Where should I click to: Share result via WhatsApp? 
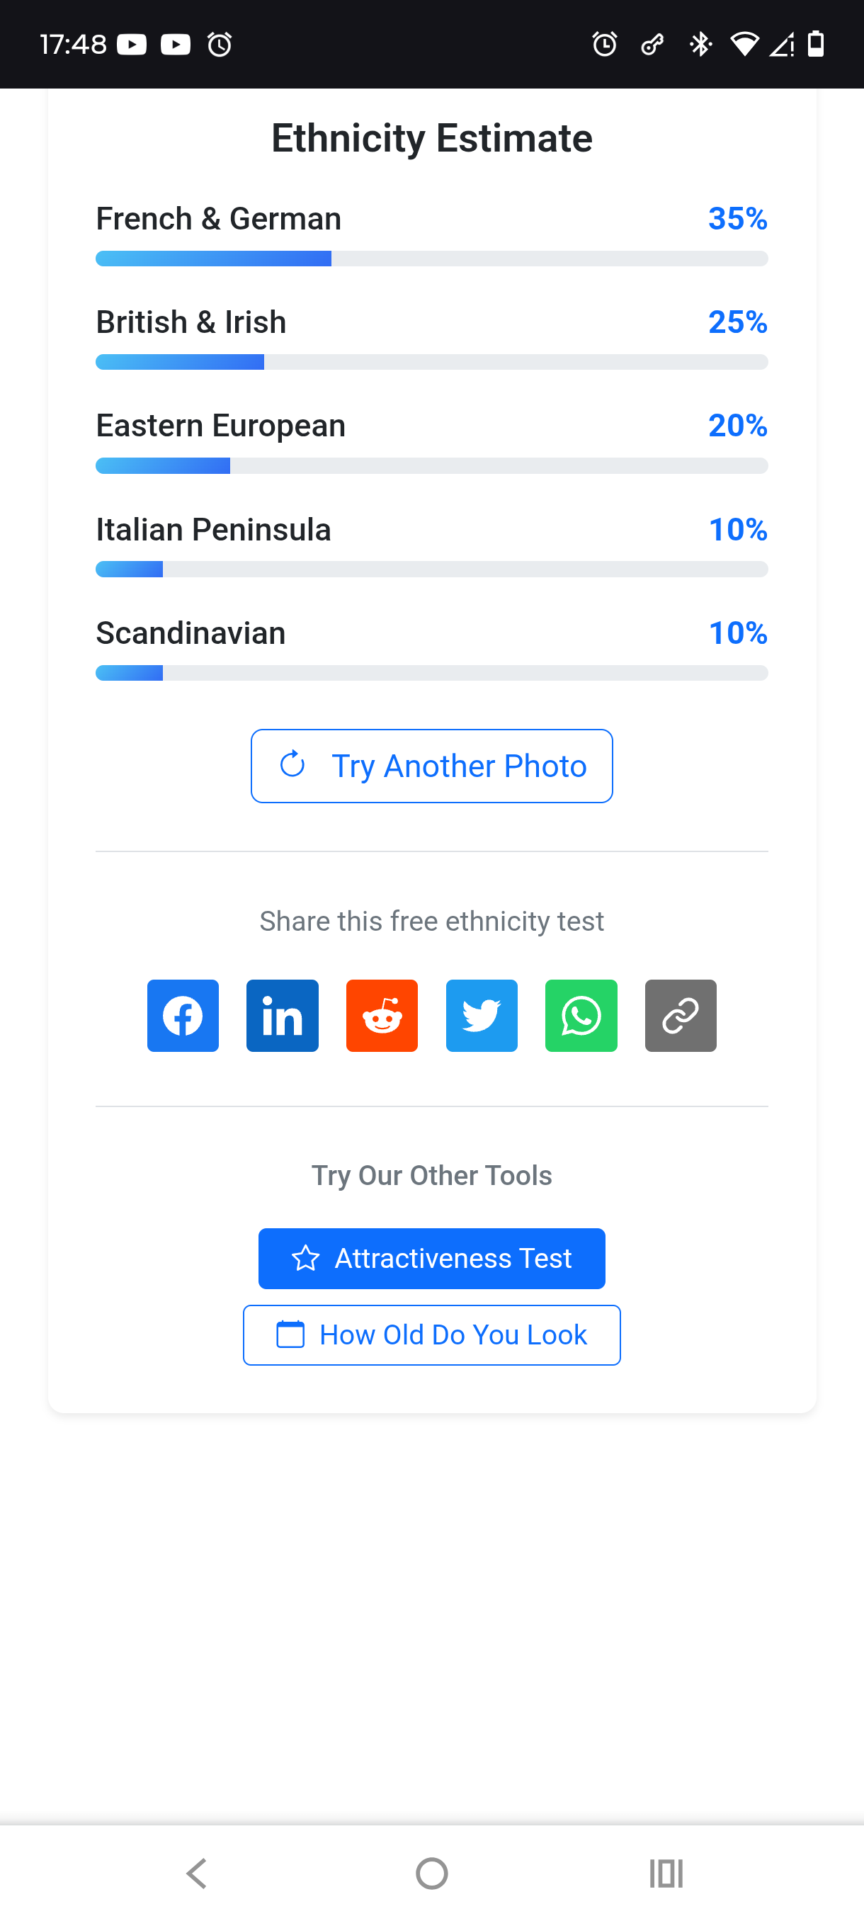(x=581, y=1015)
